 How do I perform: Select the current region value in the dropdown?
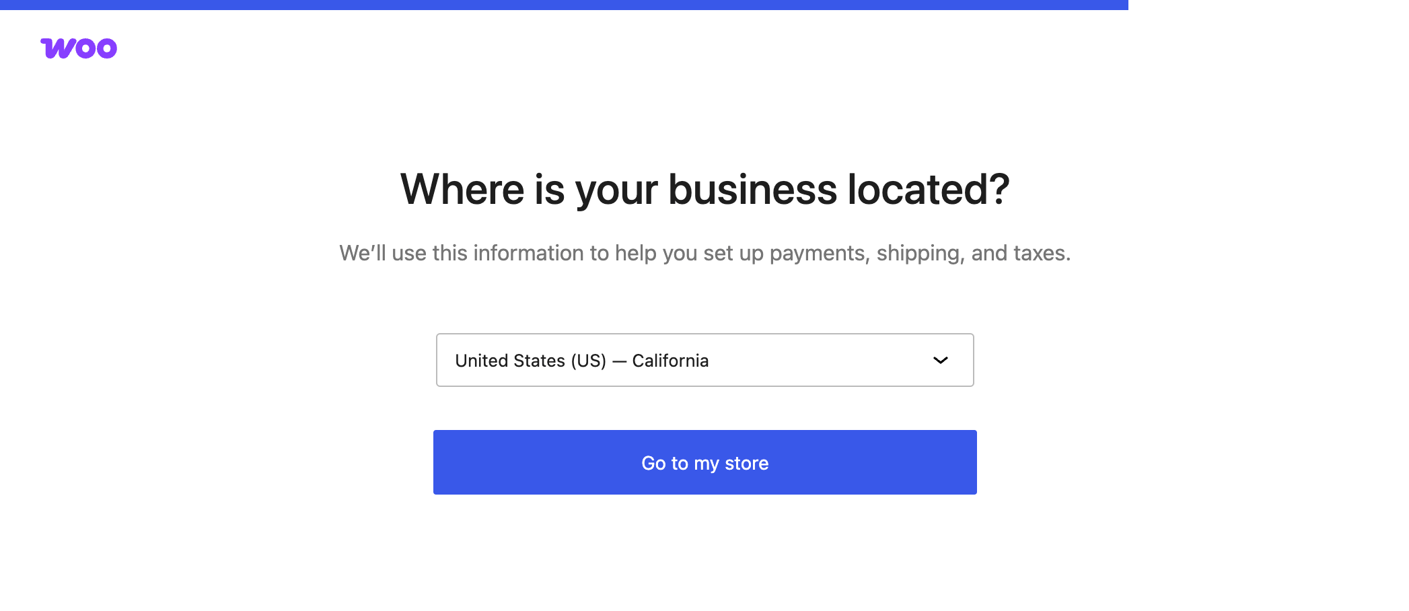click(581, 360)
